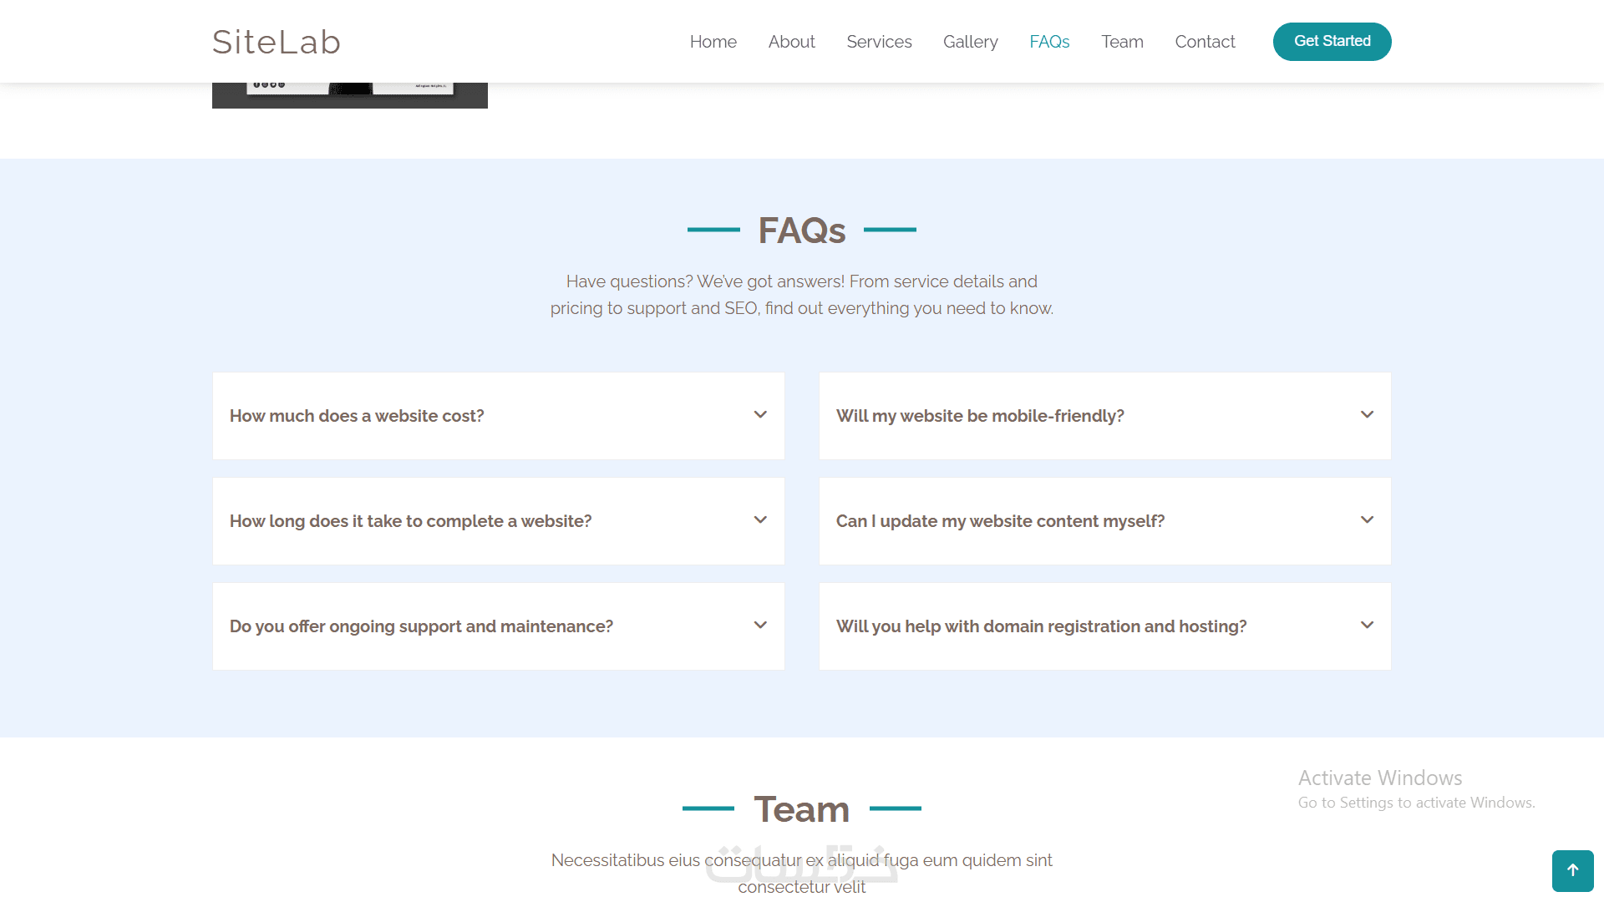Open the Home nav link

pyautogui.click(x=713, y=42)
